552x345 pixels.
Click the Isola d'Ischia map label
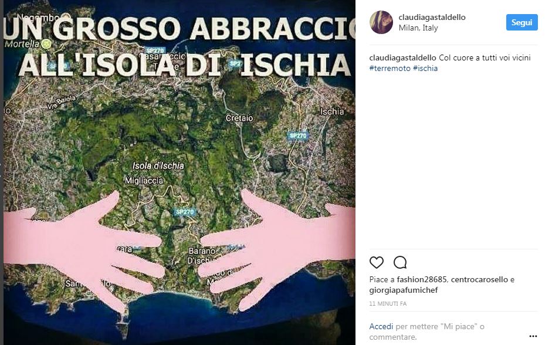tap(158, 166)
